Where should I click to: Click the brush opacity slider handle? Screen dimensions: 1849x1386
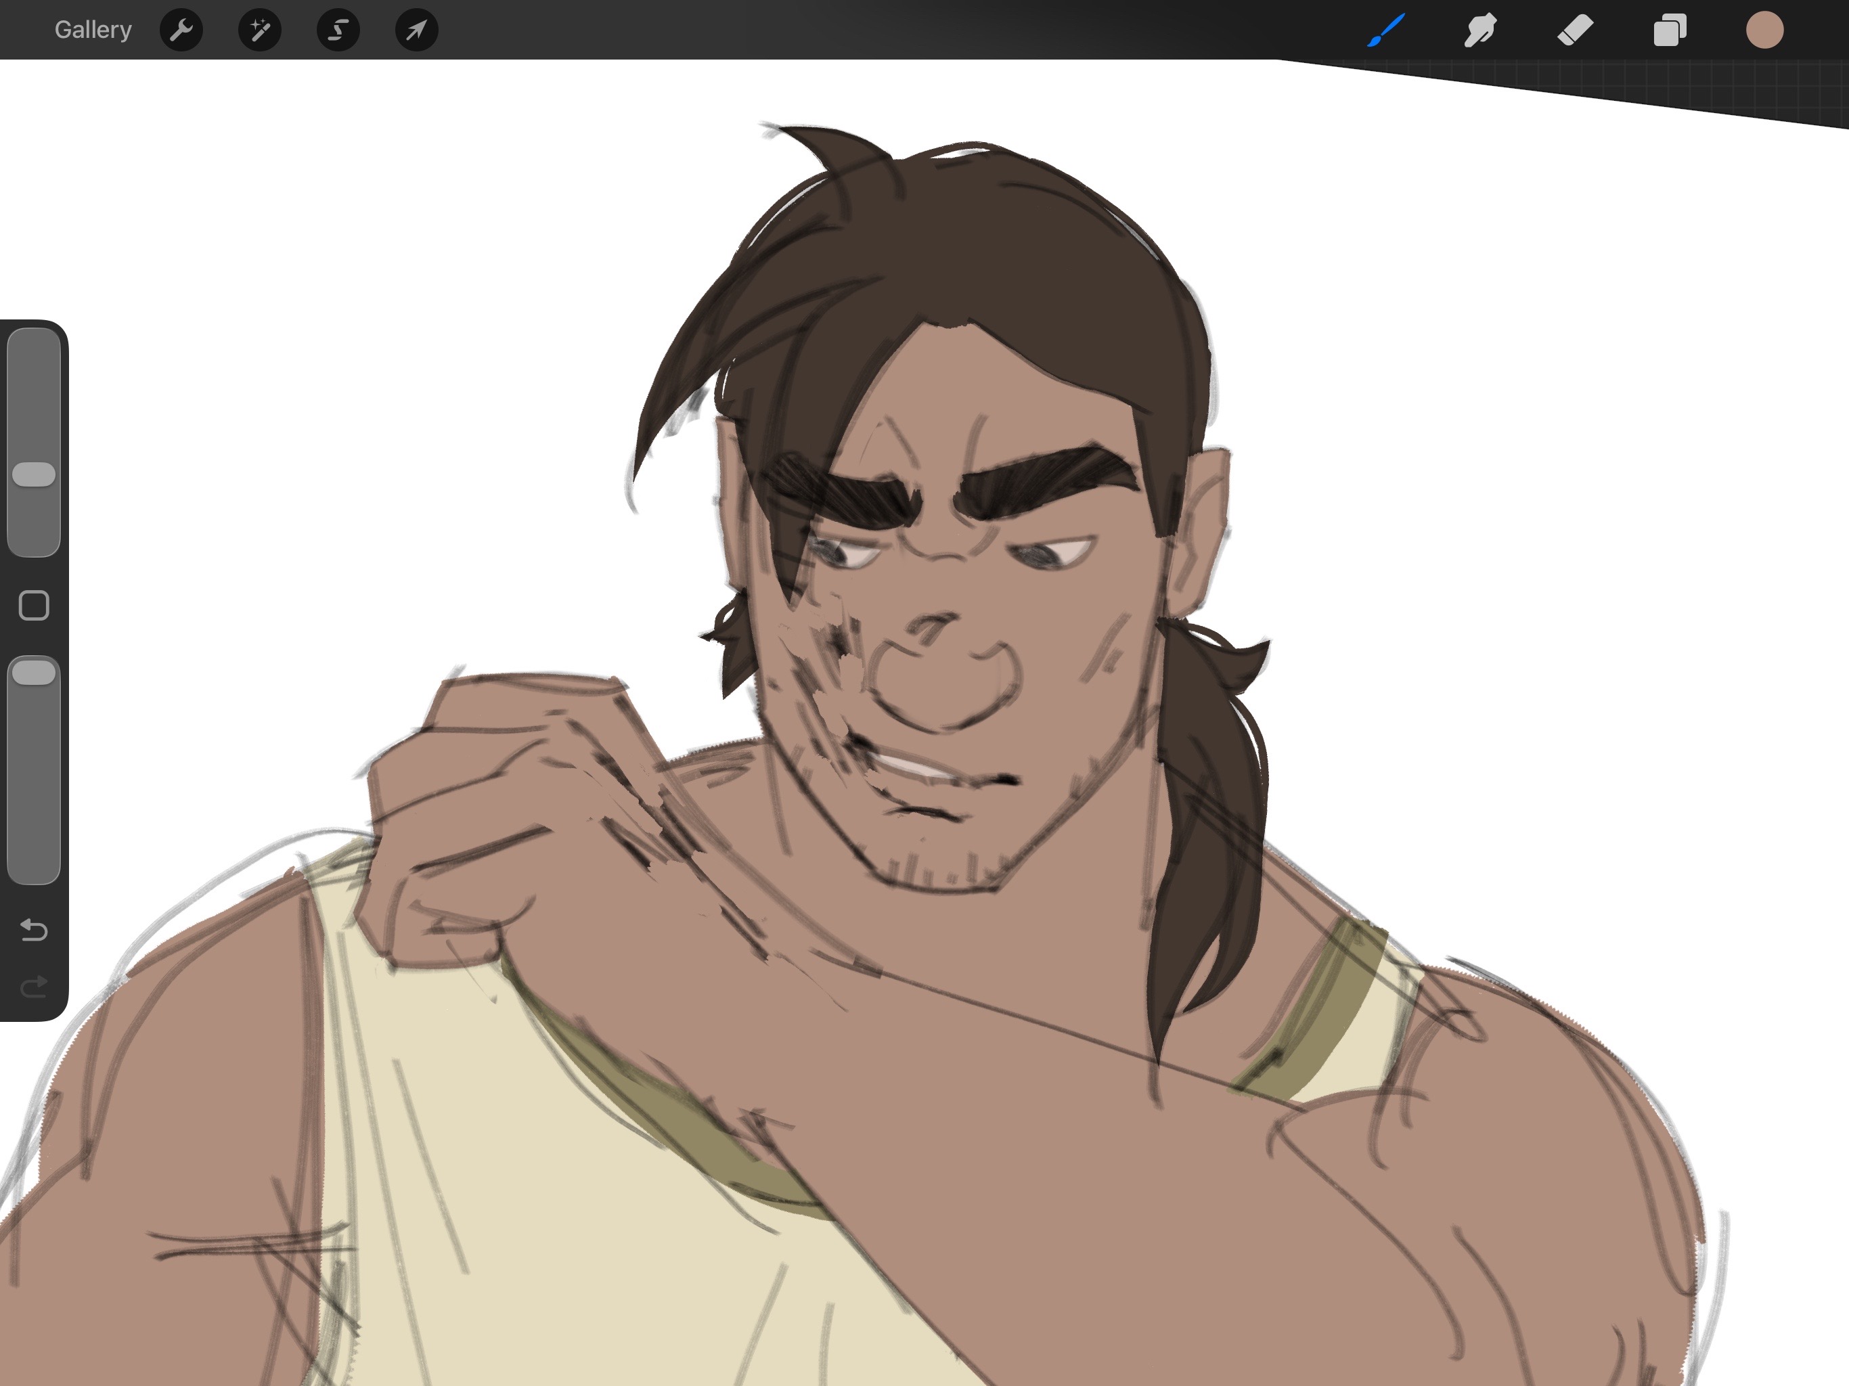(x=35, y=673)
